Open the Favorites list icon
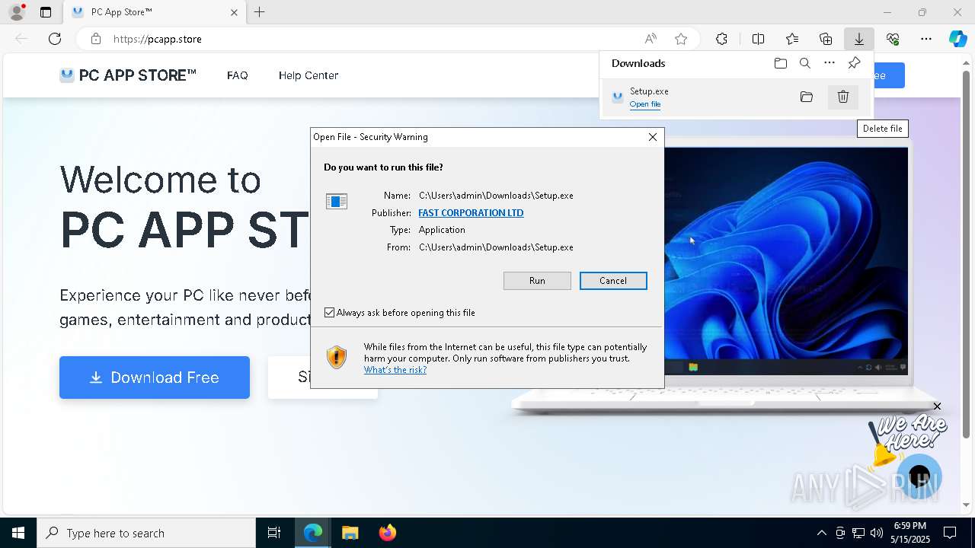Screen dimensions: 975x548 pos(792,39)
